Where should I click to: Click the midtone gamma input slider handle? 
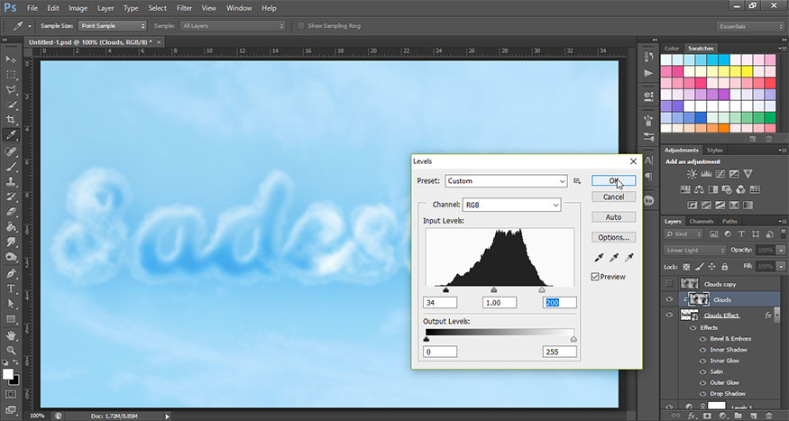(x=493, y=289)
